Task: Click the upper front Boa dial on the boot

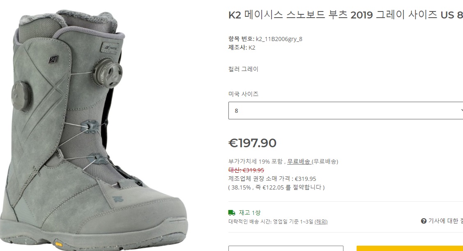Action: coord(108,73)
